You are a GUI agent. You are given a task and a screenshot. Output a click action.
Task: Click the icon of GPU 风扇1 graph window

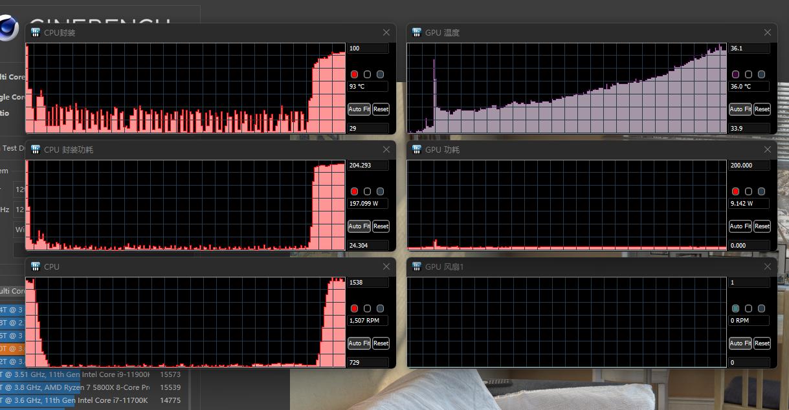(416, 266)
